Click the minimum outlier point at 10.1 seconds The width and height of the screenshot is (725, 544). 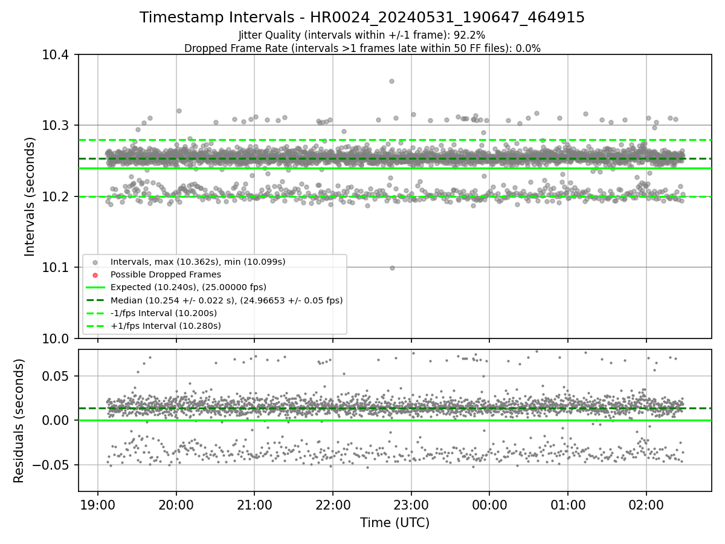tap(392, 268)
